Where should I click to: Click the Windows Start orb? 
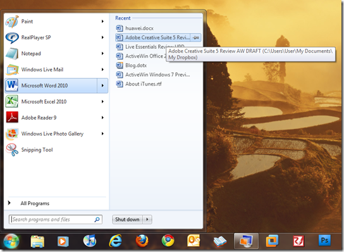tap(11, 241)
